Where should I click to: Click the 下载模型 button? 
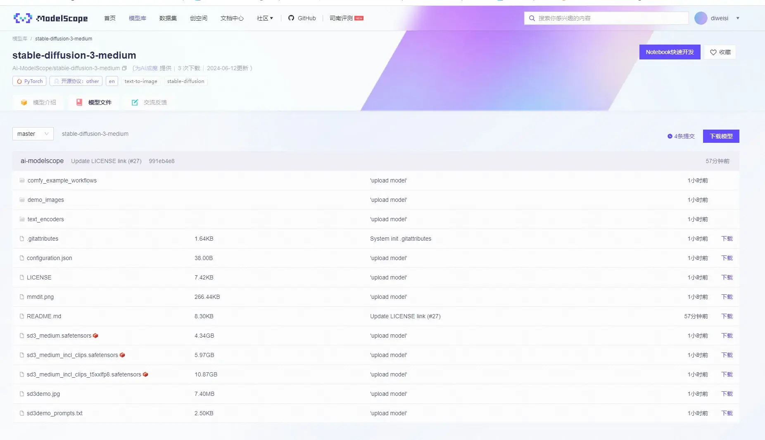point(721,136)
